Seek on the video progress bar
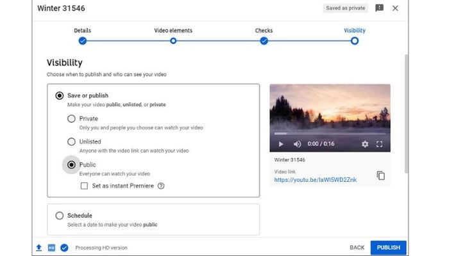The height and width of the screenshot is (256, 449). coord(330,134)
